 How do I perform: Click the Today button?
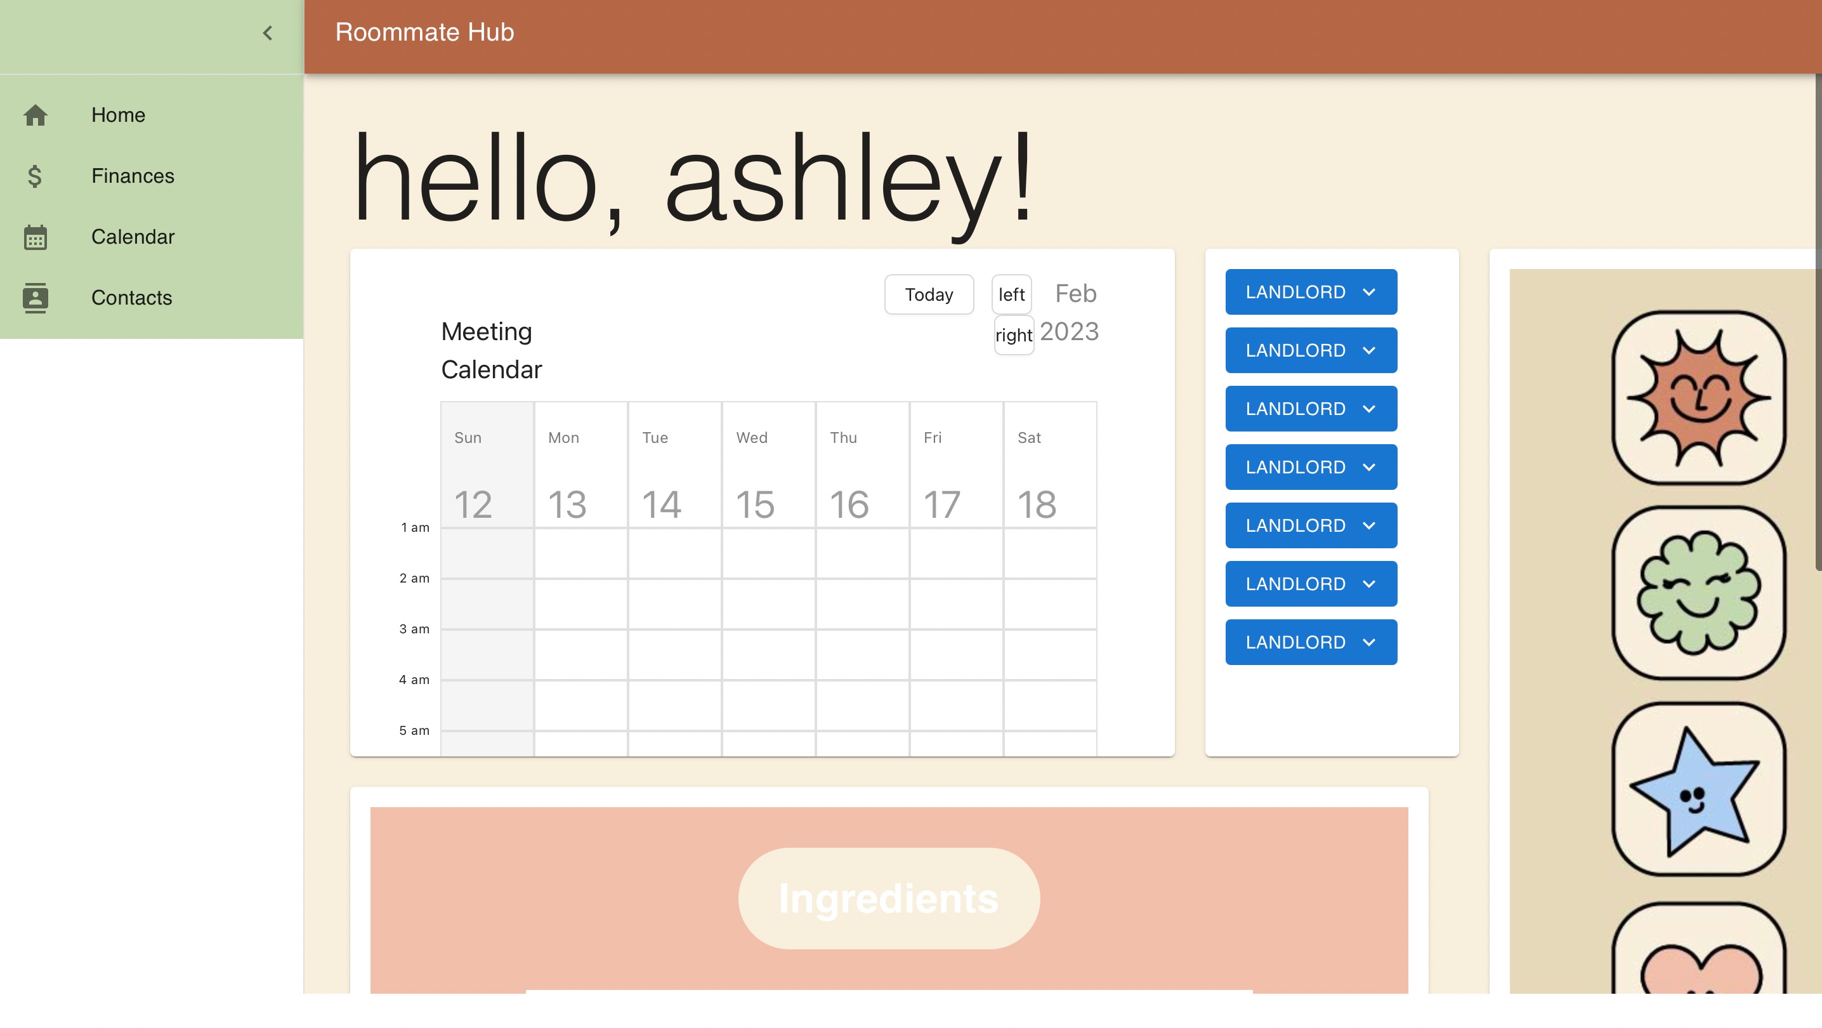pos(929,294)
